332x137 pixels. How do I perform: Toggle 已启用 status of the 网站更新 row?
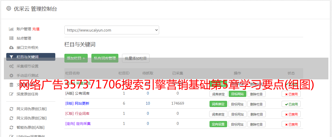pos(291,104)
